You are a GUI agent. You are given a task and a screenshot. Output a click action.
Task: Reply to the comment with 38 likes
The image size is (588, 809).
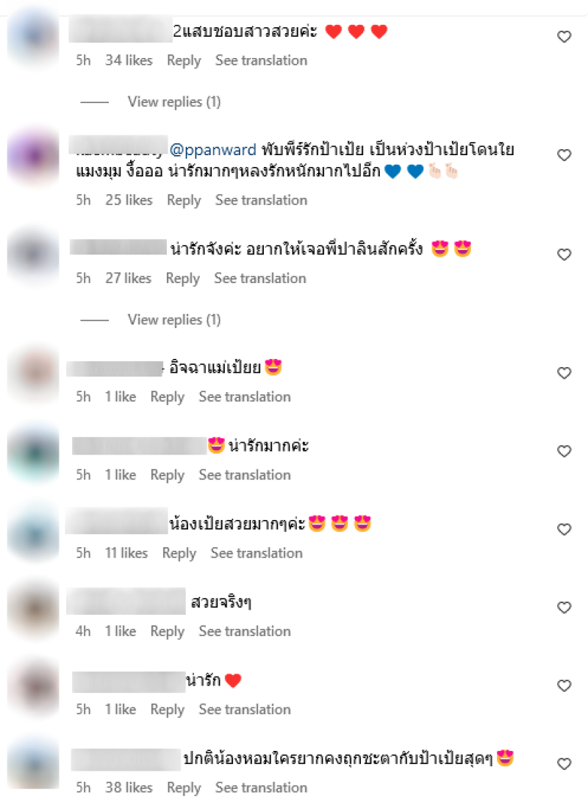pos(184,788)
